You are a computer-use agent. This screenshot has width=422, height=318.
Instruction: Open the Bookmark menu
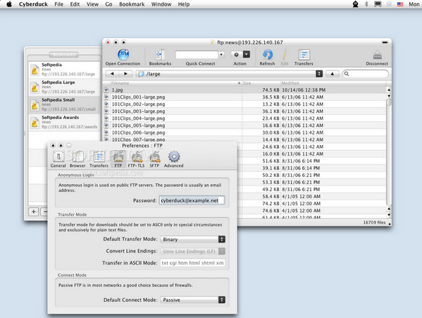(132, 4)
